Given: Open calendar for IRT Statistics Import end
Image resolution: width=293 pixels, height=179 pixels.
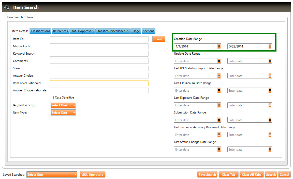Looking at the screenshot, I should click(270, 76).
